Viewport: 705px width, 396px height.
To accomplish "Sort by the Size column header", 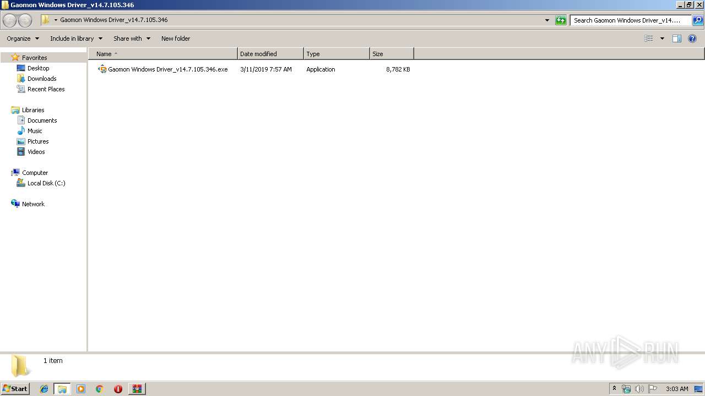I will coord(392,54).
